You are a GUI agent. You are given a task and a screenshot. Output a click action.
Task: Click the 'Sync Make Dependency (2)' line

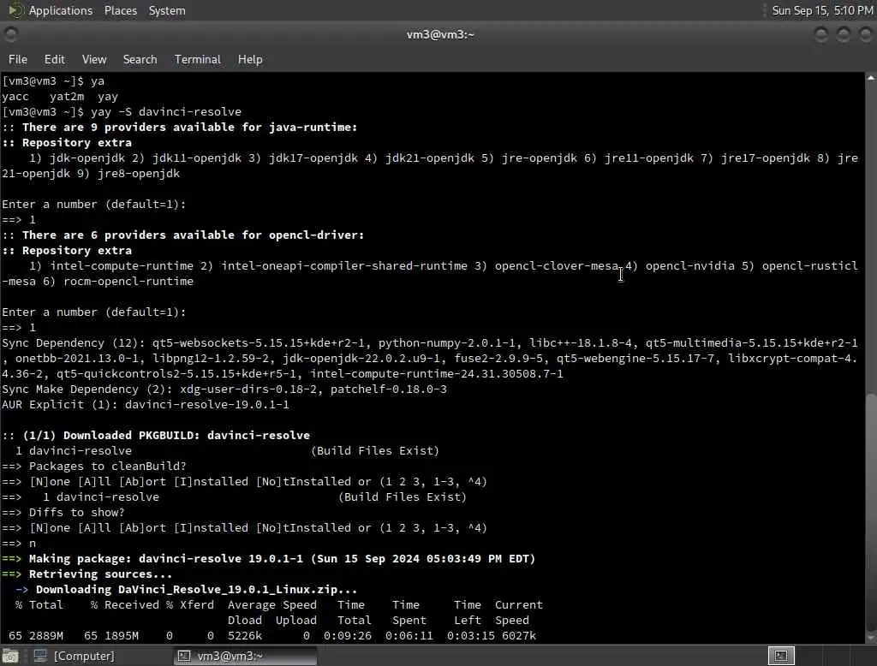pos(224,389)
